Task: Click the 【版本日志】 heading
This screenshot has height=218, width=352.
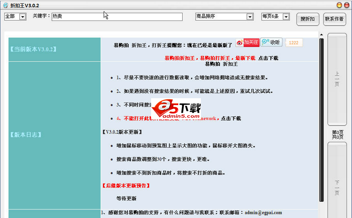Action: point(25,135)
